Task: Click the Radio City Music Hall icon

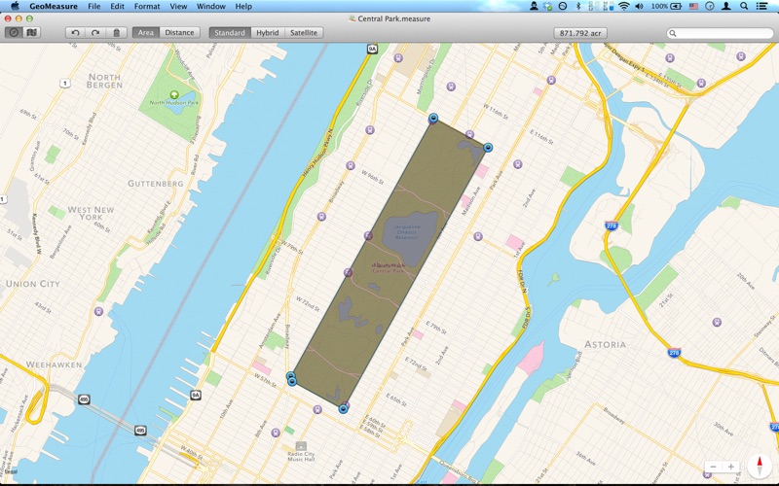Action: [301, 446]
